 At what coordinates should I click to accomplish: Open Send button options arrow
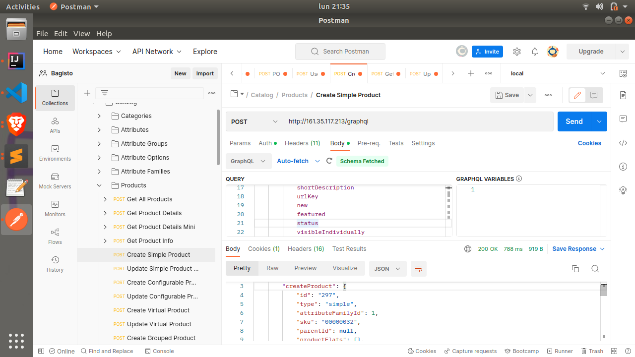point(599,121)
